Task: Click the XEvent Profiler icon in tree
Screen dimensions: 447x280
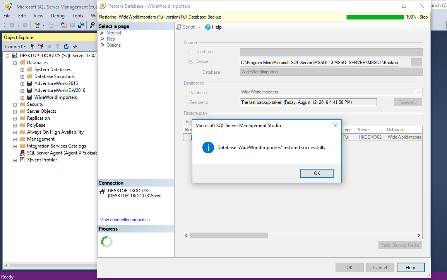Action: pos(22,160)
